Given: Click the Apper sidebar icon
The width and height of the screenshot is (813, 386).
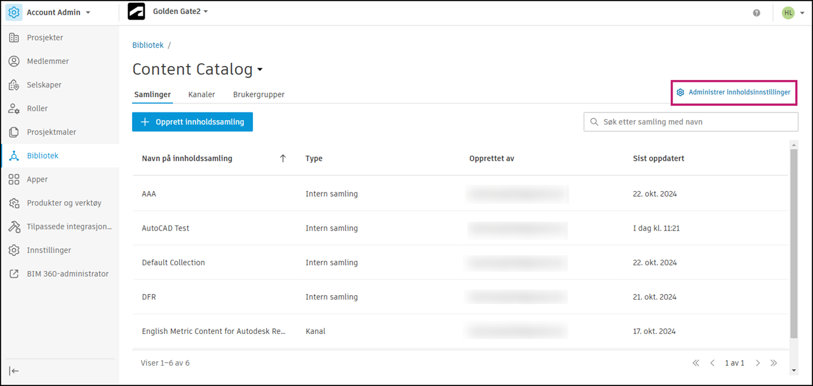Looking at the screenshot, I should coord(14,180).
